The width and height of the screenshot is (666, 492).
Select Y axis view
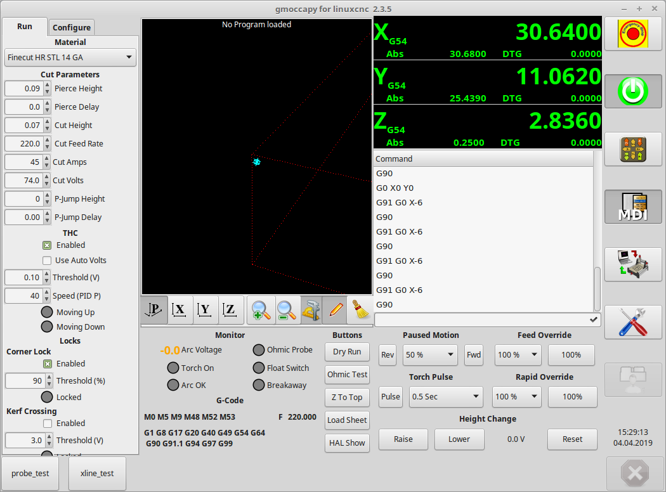[205, 310]
